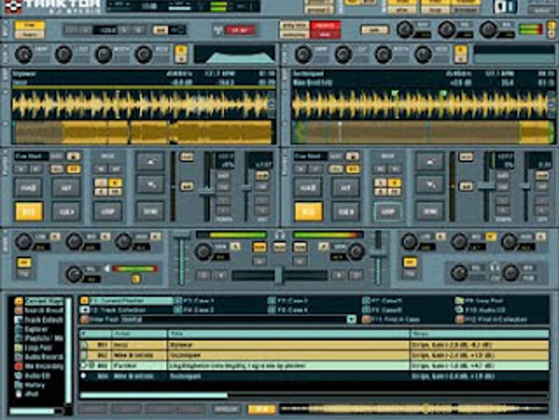This screenshot has width=559, height=420.
Task: Toggle the left filter yellow up/down switch
Action: pyautogui.click(x=181, y=54)
